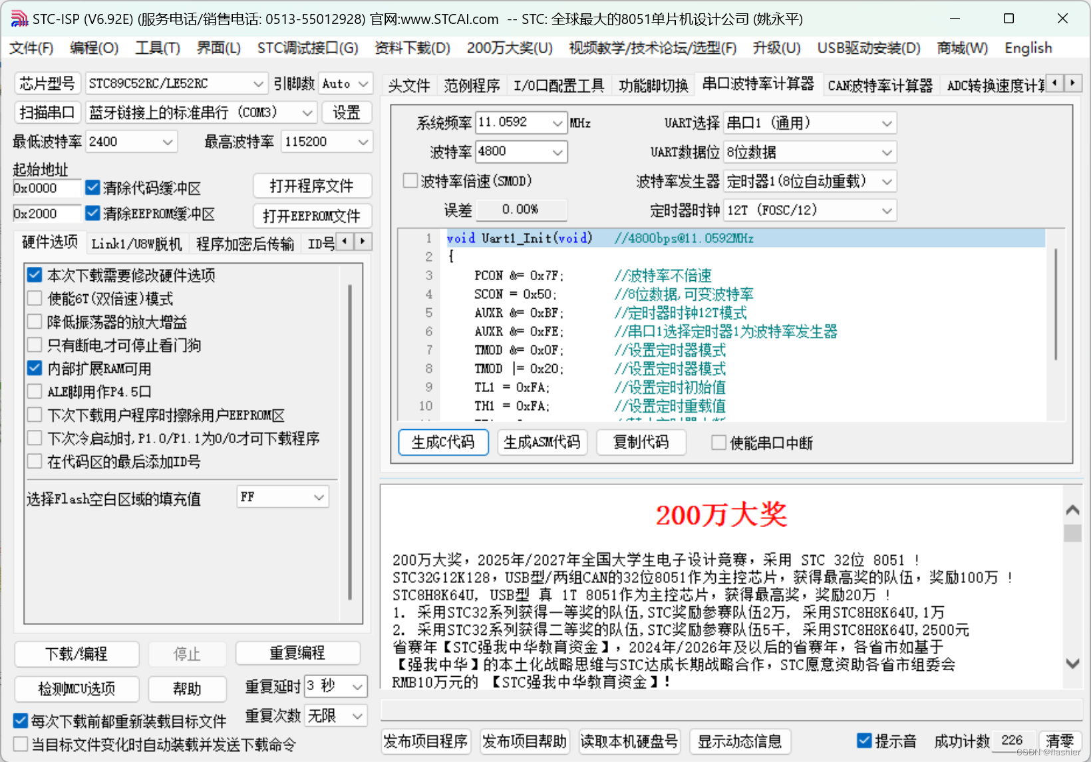The width and height of the screenshot is (1091, 762).
Task: Click the up arrow of the message panel scrollbar
Action: [1072, 510]
